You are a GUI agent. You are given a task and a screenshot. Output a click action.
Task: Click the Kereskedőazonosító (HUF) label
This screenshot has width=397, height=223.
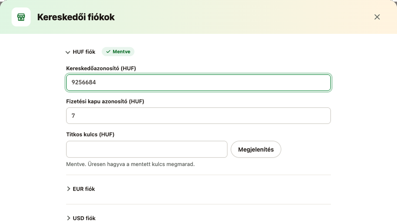click(101, 68)
